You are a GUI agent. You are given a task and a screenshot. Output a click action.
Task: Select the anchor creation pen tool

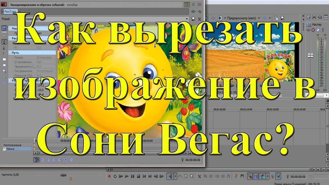click(4, 42)
